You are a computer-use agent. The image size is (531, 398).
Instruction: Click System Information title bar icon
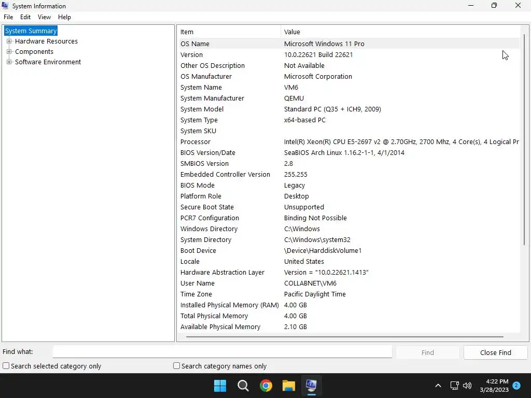[x=5, y=6]
